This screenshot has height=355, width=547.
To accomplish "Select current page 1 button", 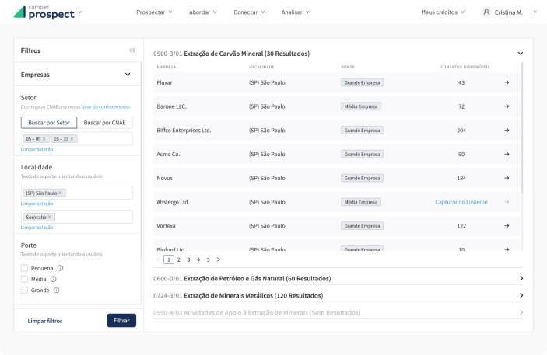I will point(169,259).
